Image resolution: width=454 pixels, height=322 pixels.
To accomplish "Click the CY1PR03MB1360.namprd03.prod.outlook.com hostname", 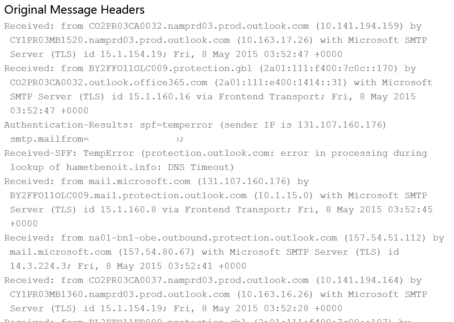I will click(120, 294).
